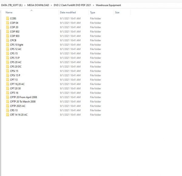Click the CPS 20 DC folder icon
The height and width of the screenshot is (176, 182).
pos(8,67)
